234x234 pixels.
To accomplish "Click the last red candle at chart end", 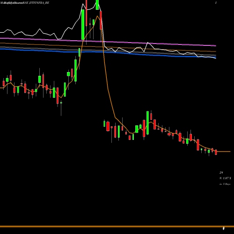I will (x=216, y=152).
